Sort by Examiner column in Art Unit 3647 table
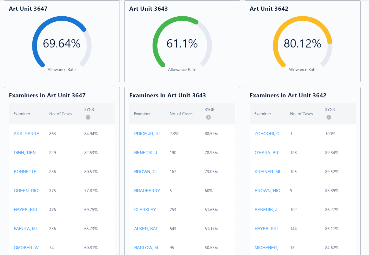Image resolution: width=369 pixels, height=255 pixels. [22, 114]
